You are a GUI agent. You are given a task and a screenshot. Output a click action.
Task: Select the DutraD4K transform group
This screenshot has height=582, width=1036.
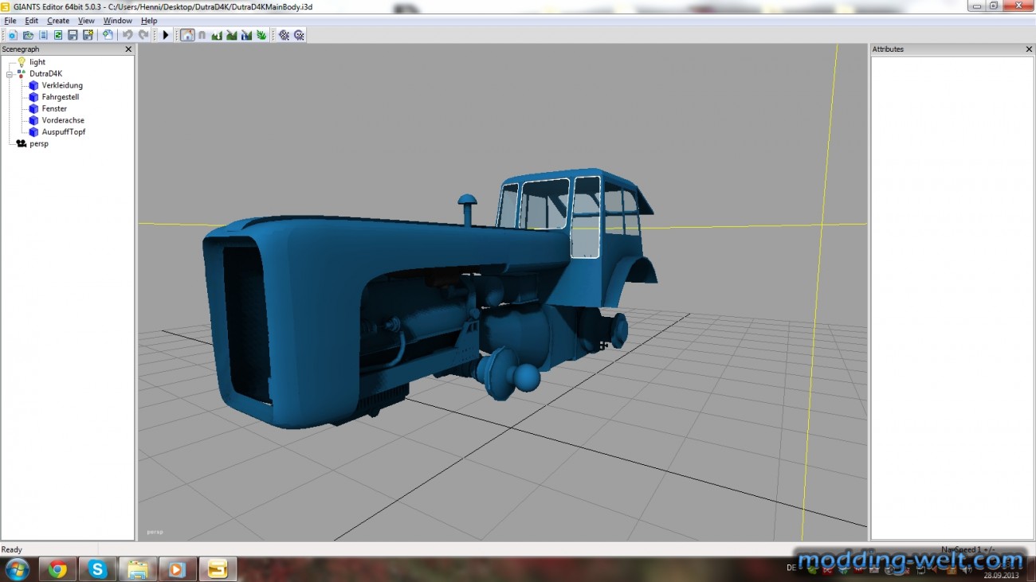(45, 74)
